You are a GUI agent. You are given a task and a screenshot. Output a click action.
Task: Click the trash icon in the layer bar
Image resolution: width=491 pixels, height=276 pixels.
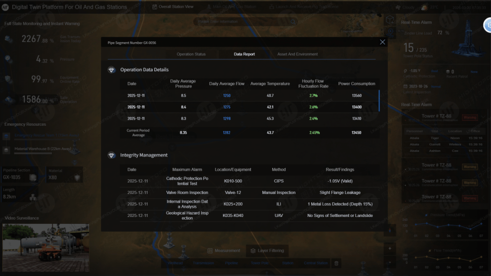click(336, 263)
